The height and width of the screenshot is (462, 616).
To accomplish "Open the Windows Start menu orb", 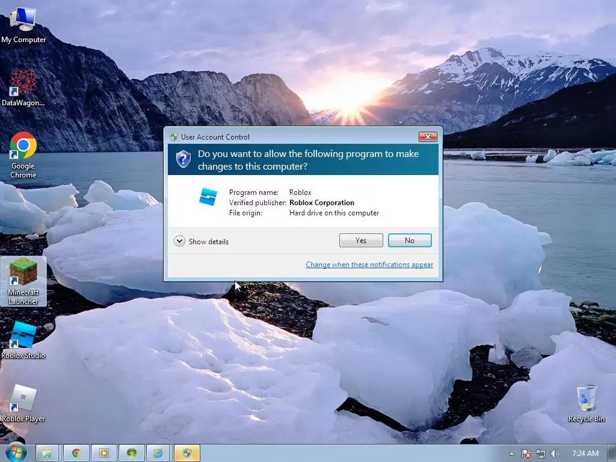I will click(16, 452).
